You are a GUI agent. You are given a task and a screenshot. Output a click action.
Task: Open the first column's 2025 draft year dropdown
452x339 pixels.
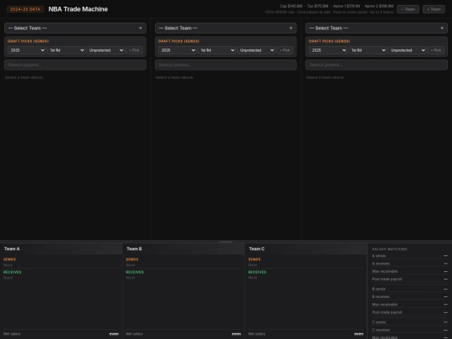[27, 50]
